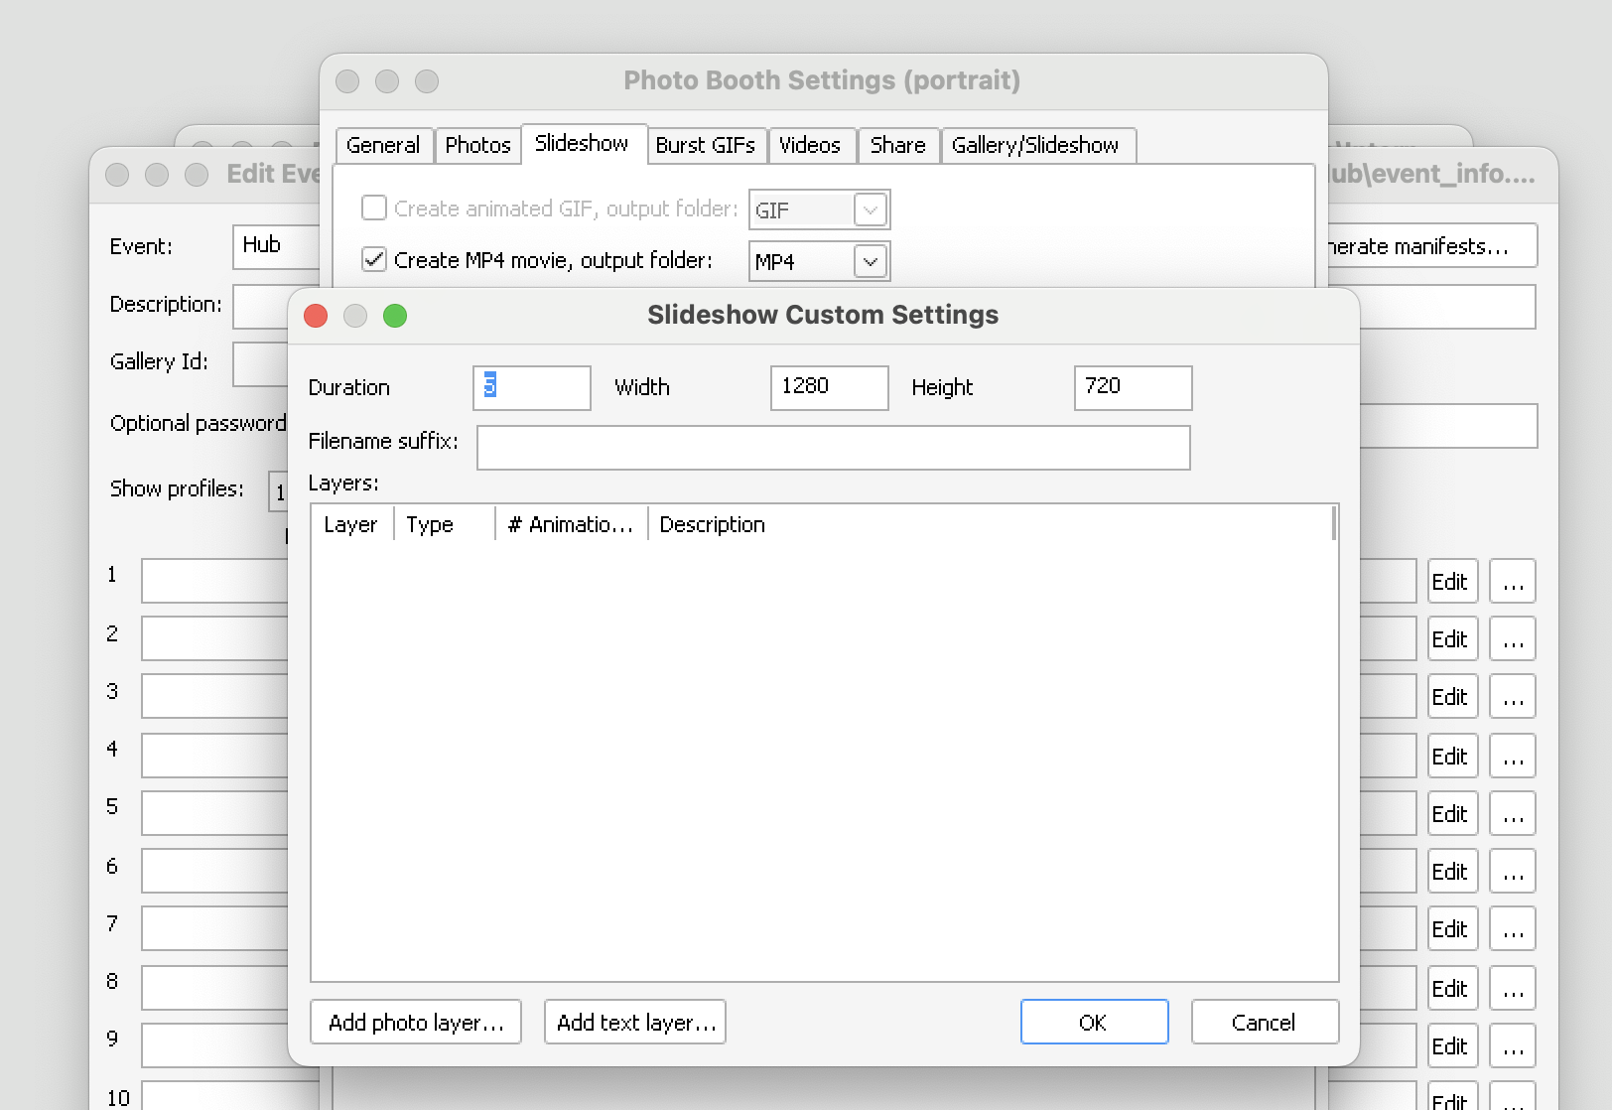1612x1110 pixels.
Task: Click into the Width field
Action: (x=829, y=387)
